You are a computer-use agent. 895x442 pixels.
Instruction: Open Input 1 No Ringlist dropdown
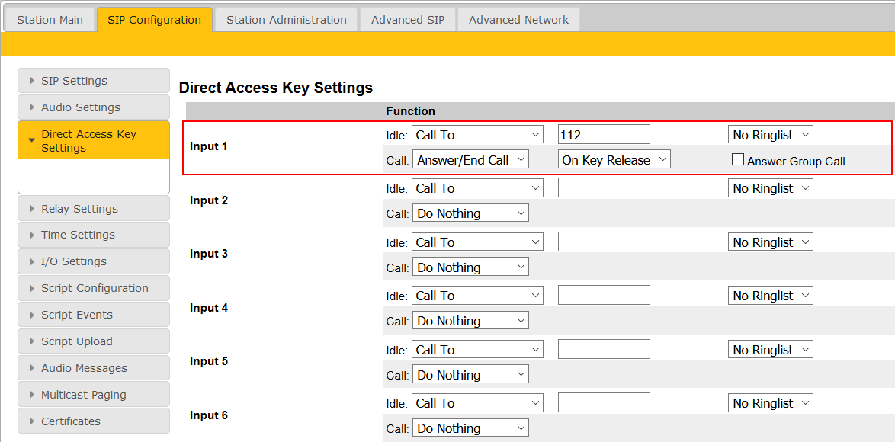click(770, 135)
